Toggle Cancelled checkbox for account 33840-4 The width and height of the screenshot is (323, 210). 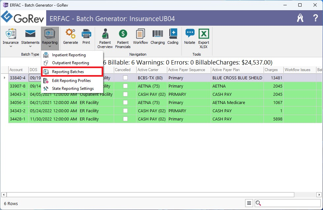pos(125,78)
